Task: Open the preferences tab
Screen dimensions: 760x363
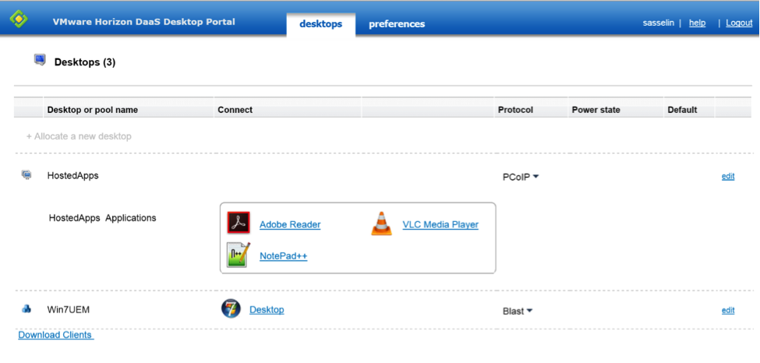Action: (x=397, y=23)
